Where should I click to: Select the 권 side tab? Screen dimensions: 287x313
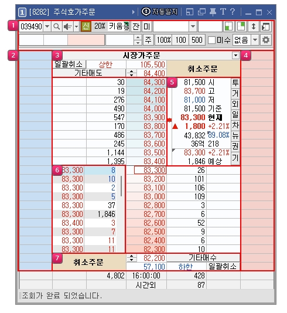[x=235, y=147]
